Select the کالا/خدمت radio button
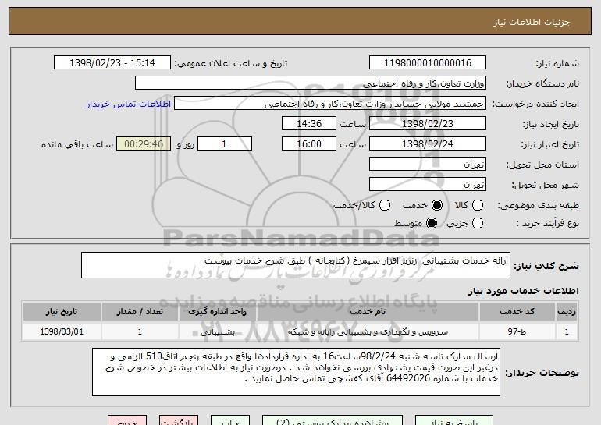 click(385, 206)
